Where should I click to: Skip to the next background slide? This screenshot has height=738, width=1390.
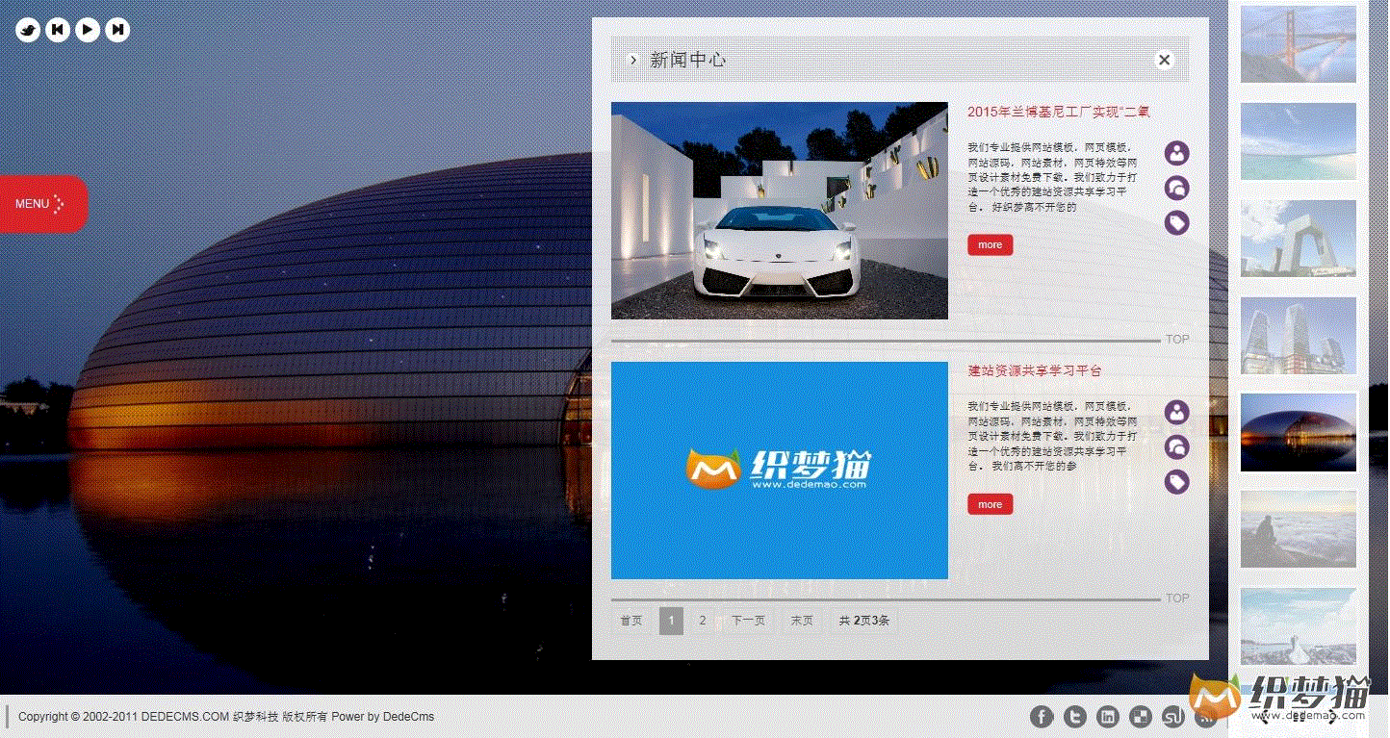[x=117, y=30]
